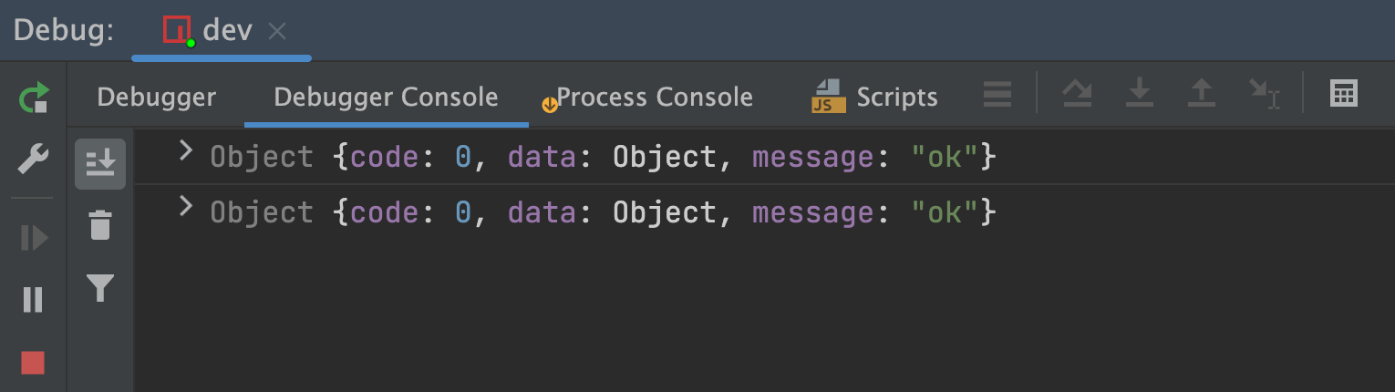
Task: Toggle scroll to end of console
Action: pyautogui.click(x=100, y=164)
